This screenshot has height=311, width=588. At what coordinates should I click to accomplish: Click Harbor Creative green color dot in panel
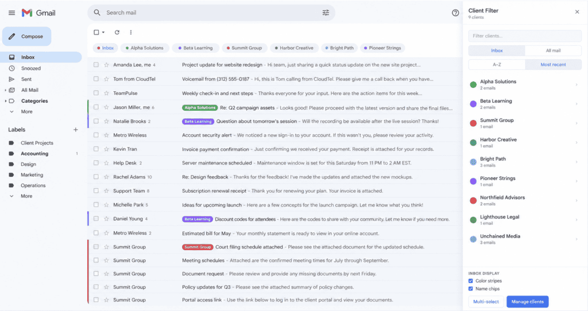473,143
